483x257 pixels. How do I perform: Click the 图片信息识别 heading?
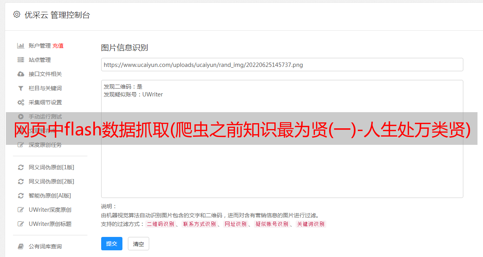pos(124,48)
